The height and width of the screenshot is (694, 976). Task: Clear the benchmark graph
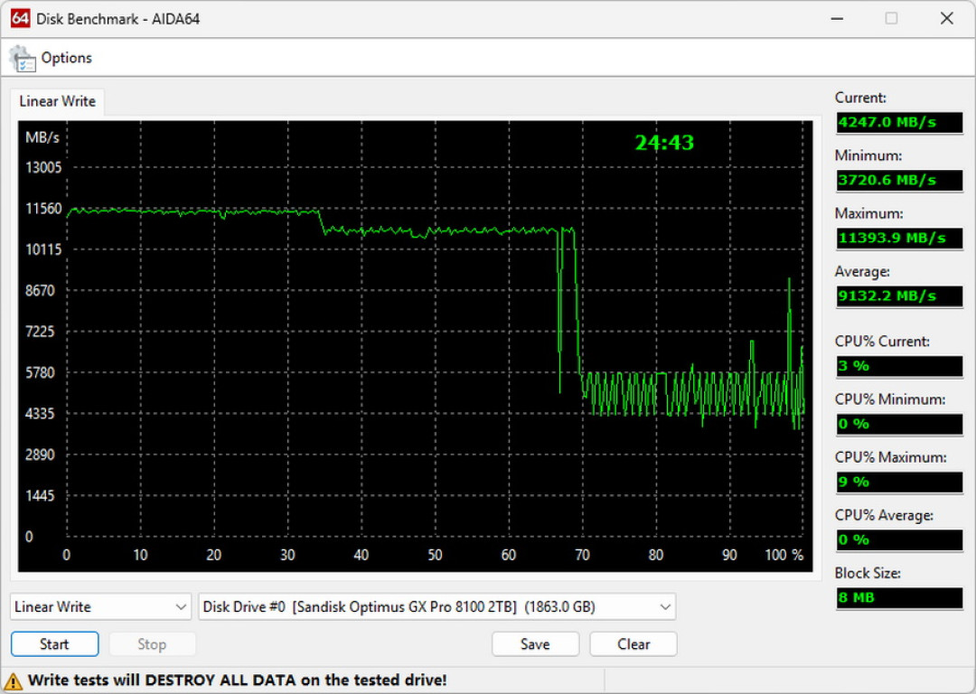[x=633, y=644]
